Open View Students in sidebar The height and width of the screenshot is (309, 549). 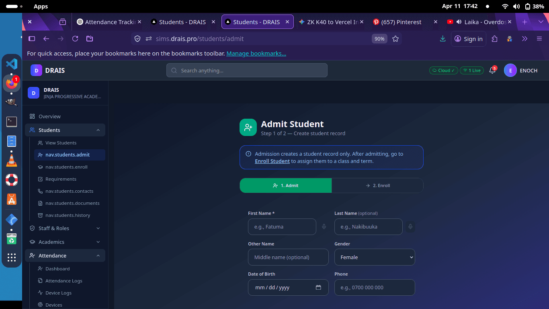click(x=61, y=143)
